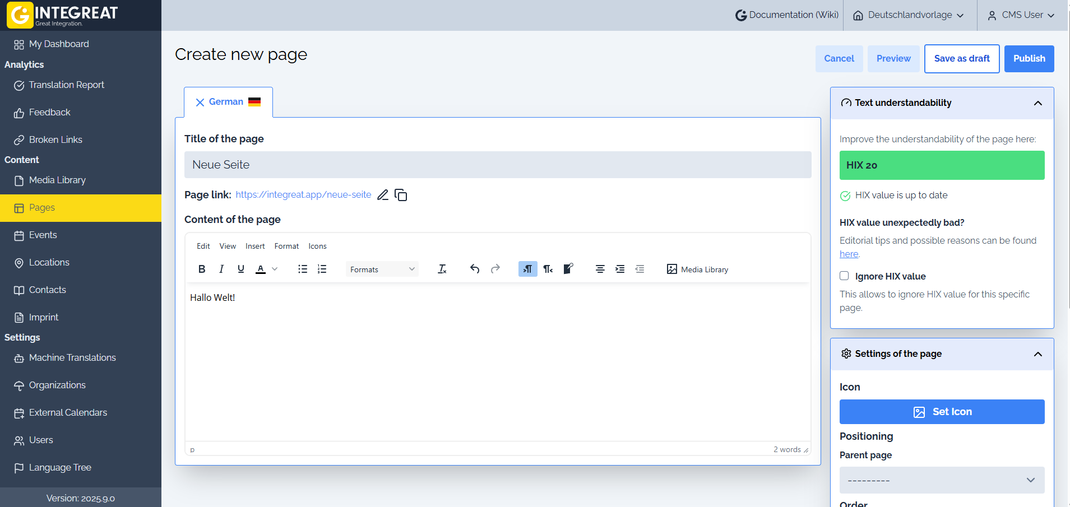Click the notranslate marker icon
The image size is (1070, 507).
[568, 269]
